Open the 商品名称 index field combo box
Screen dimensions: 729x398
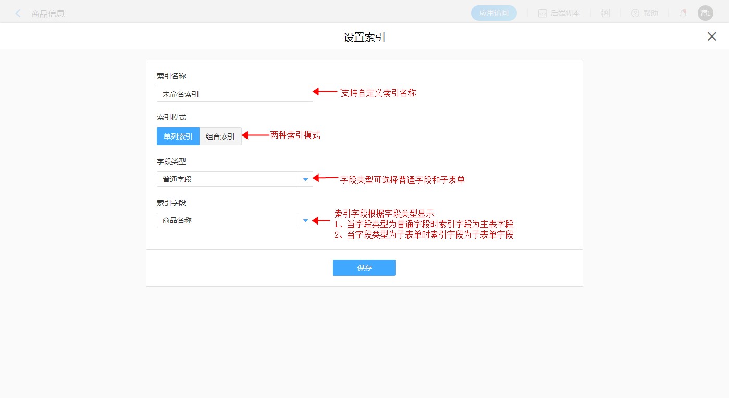[x=227, y=220]
